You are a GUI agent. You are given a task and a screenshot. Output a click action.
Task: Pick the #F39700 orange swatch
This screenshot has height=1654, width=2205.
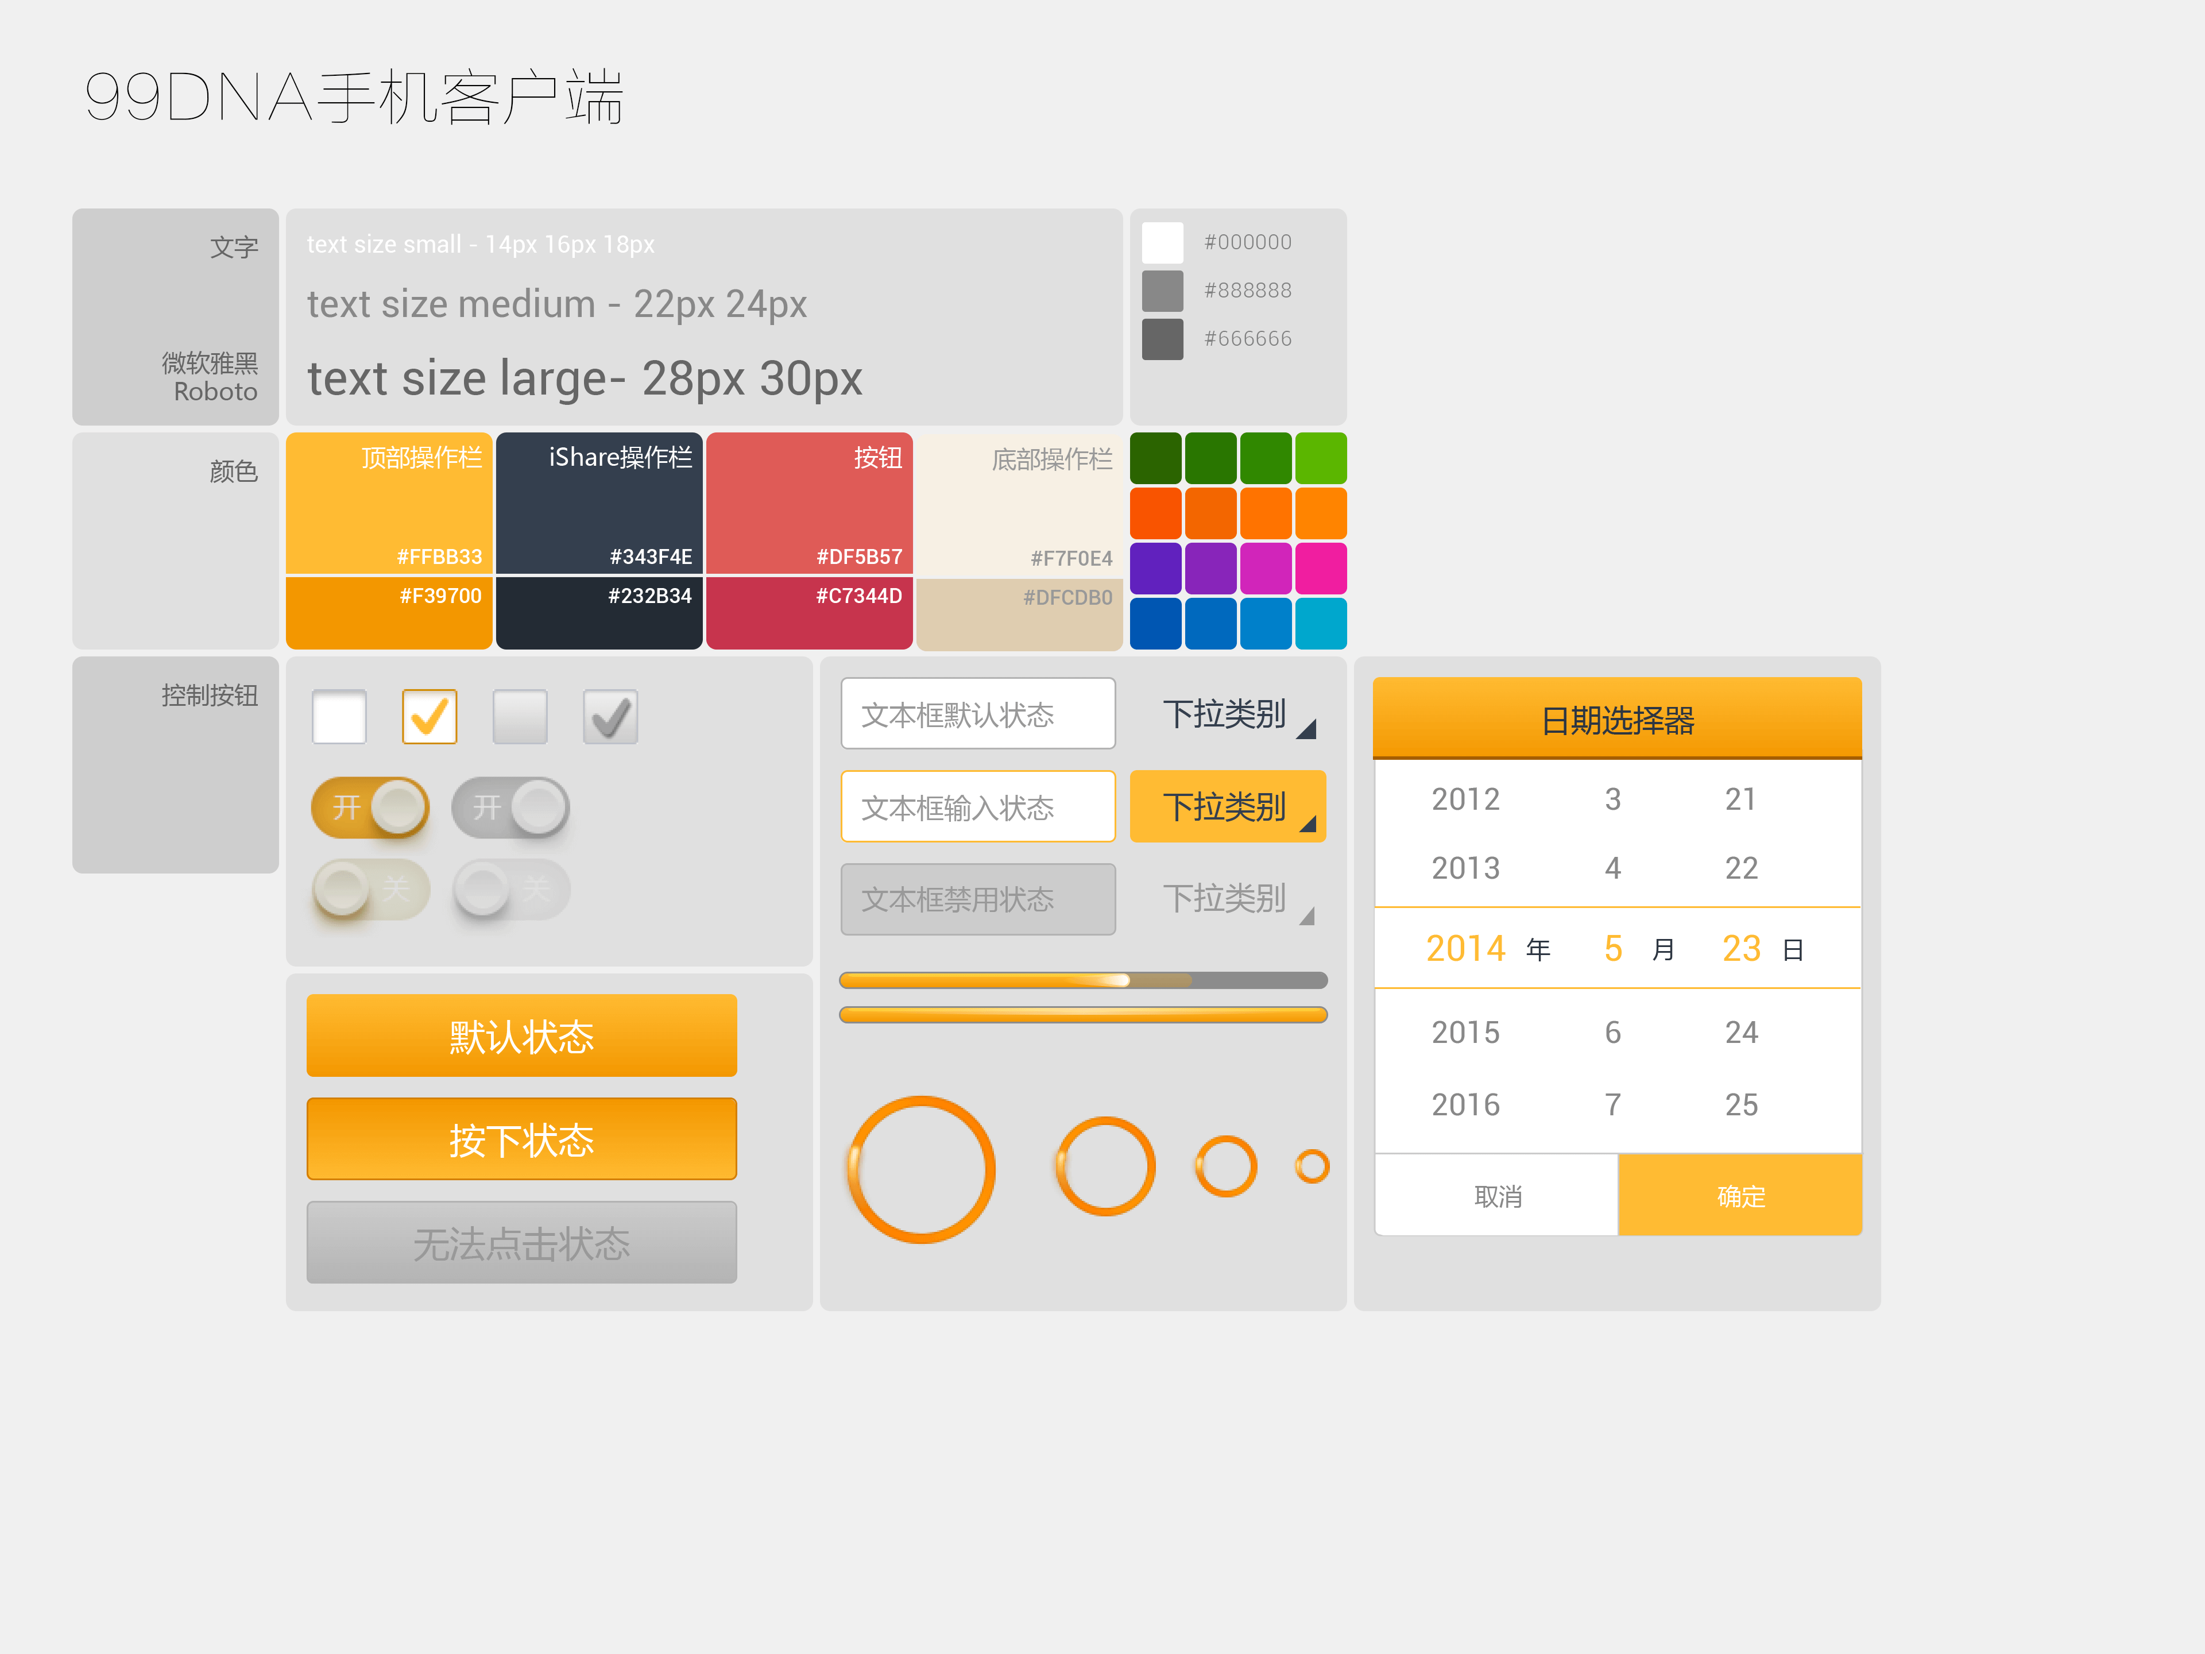click(x=389, y=613)
